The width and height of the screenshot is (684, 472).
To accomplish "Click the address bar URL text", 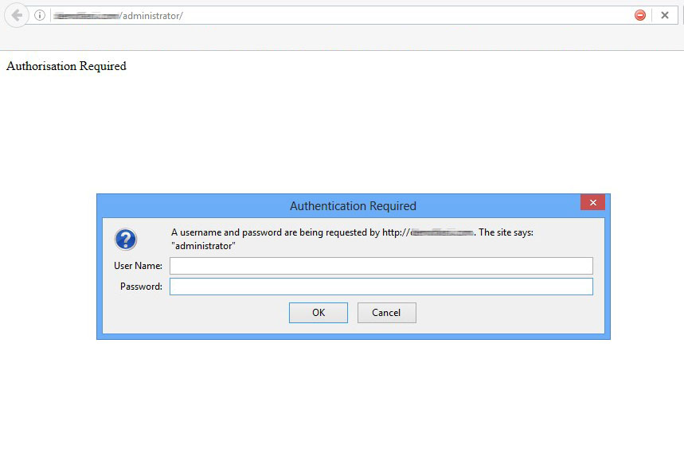I will tap(151, 16).
